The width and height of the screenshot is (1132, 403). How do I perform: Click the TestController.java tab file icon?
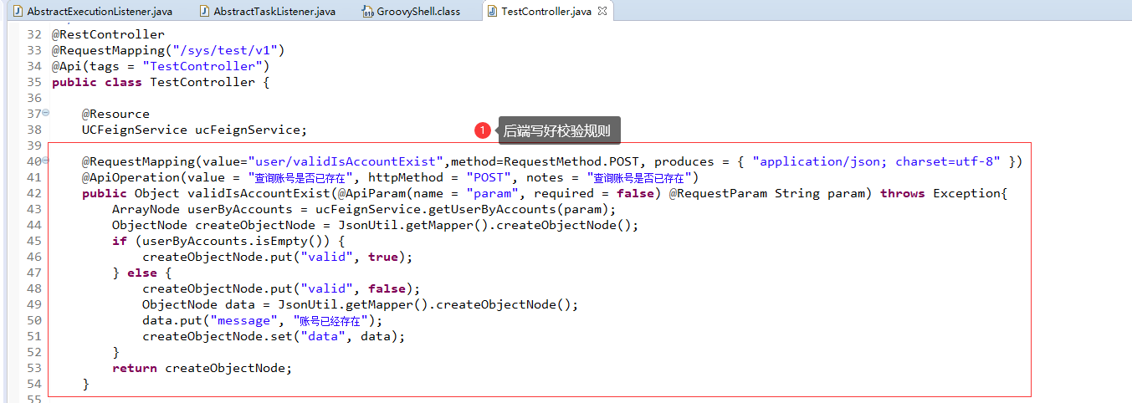pos(491,12)
